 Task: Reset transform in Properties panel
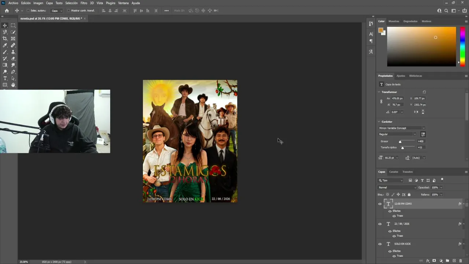coord(424,92)
